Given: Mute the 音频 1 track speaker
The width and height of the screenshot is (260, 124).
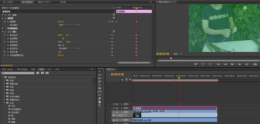Looking at the screenshot, I should [x=114, y=120].
